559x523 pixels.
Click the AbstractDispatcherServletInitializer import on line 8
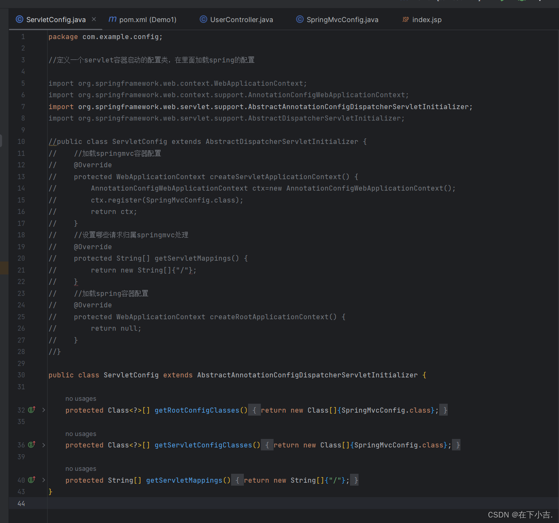pyautogui.click(x=226, y=118)
